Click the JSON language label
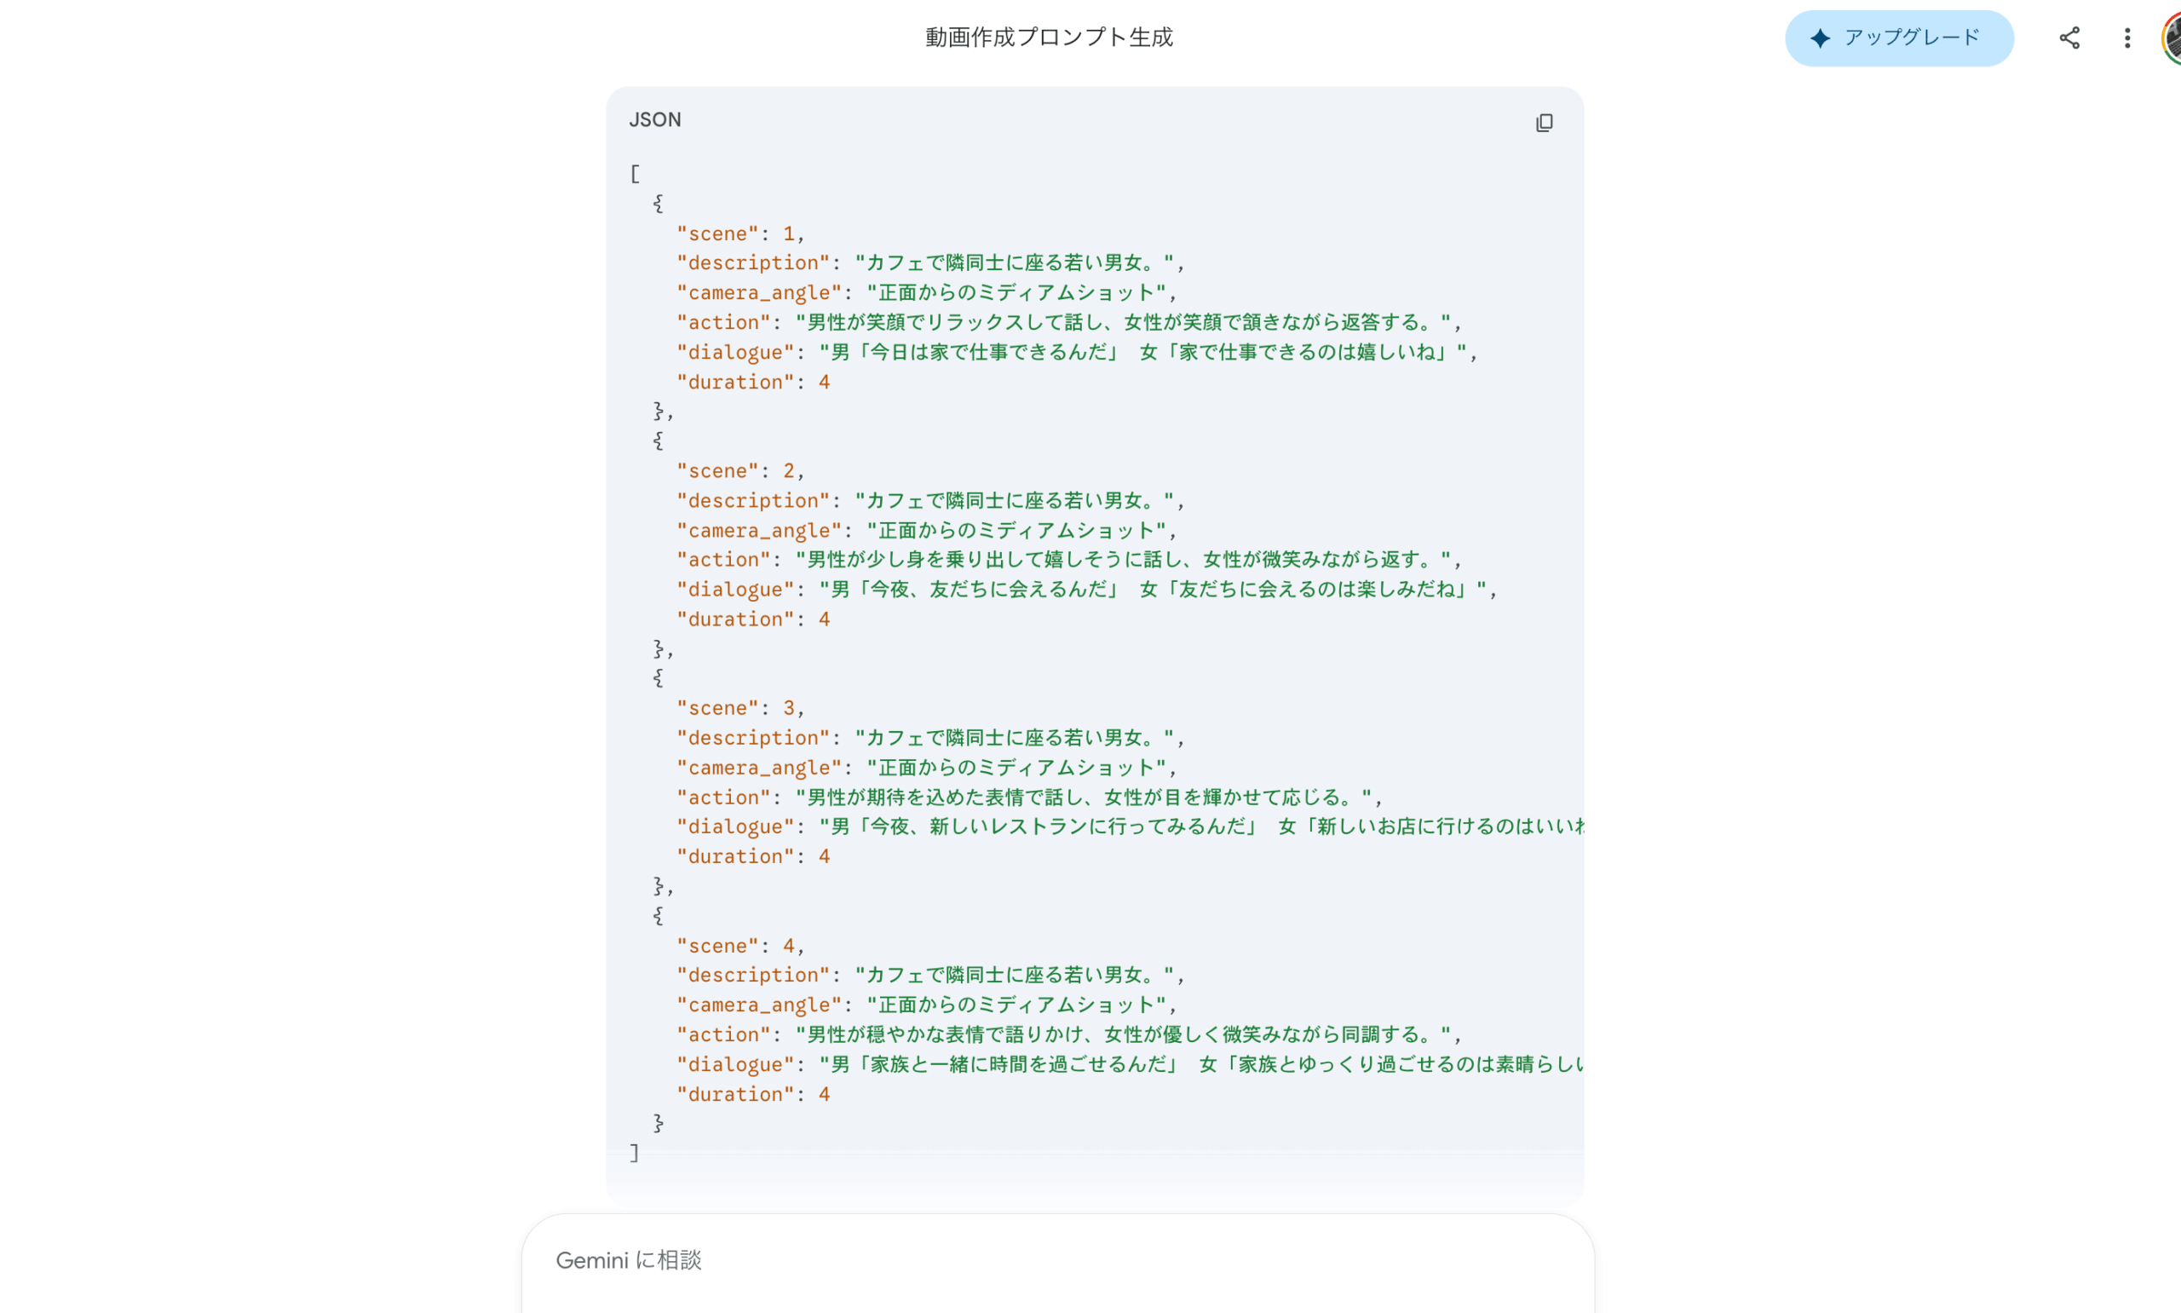 (654, 120)
